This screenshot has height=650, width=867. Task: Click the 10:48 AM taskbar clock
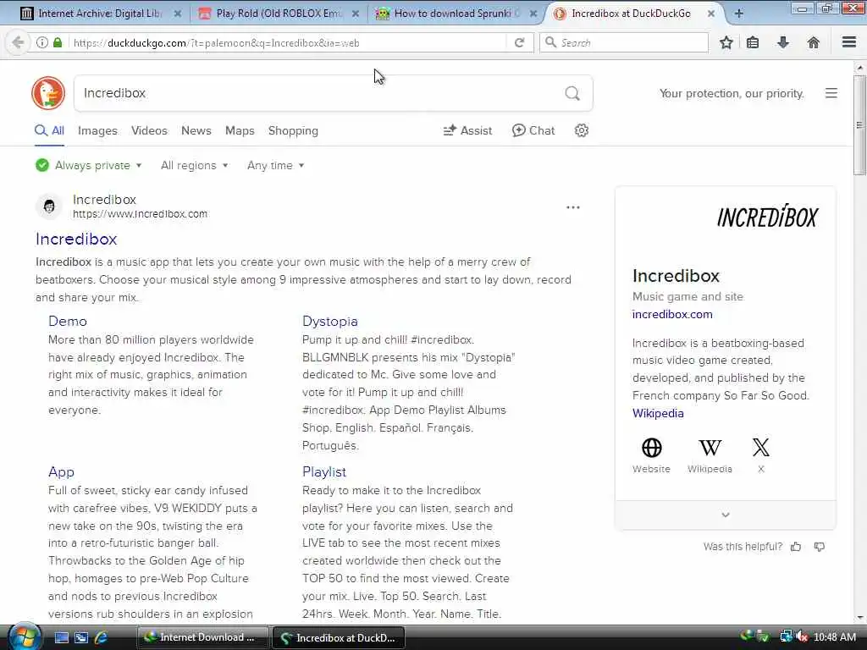[x=835, y=637]
